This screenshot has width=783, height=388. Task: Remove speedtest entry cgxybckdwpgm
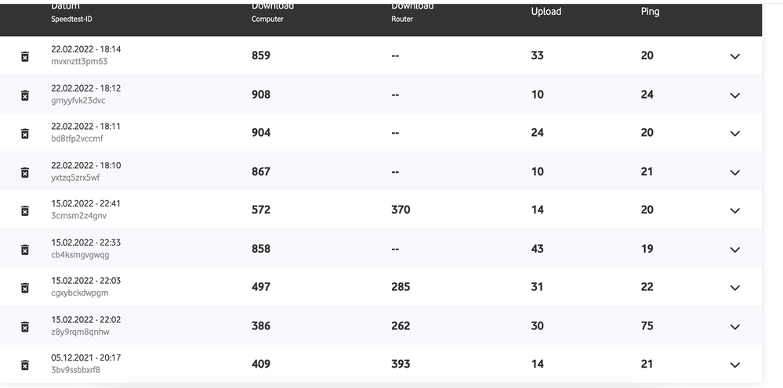pyautogui.click(x=24, y=288)
